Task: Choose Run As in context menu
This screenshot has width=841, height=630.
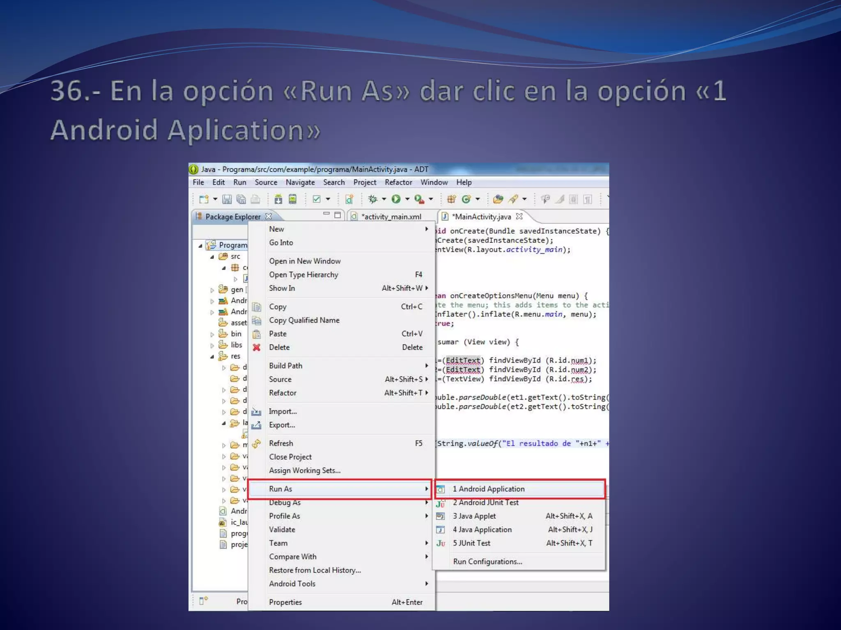Action: coord(281,489)
